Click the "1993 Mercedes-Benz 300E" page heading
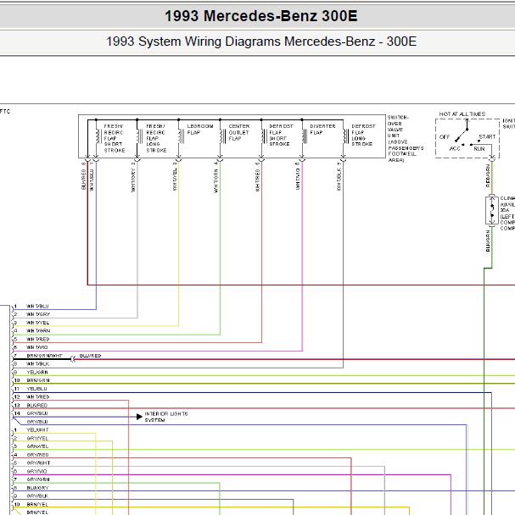Screen dimensions: 515x515 click(261, 16)
